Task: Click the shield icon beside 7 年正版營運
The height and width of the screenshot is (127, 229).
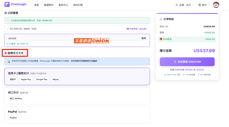Action: pyautogui.click(x=184, y=75)
